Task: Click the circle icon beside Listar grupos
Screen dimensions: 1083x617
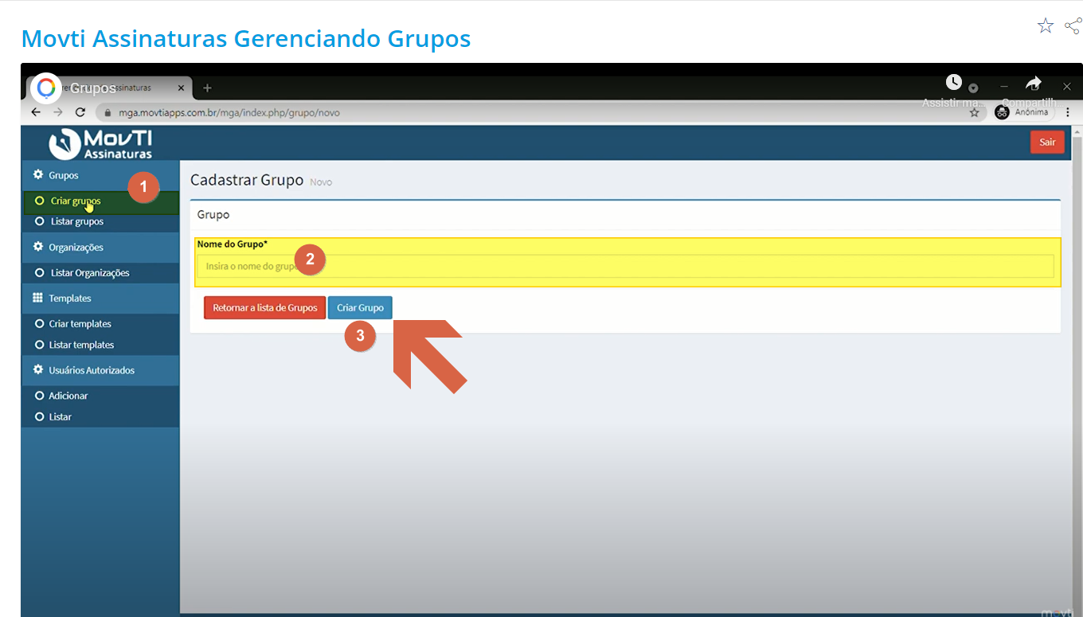Action: [x=39, y=221]
